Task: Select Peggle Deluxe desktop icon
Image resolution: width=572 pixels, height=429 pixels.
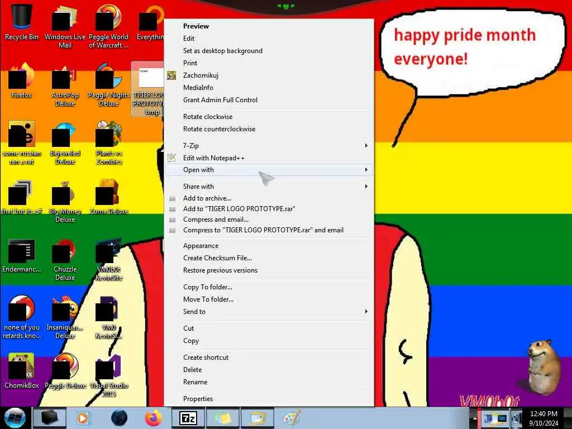Action: coord(65,371)
